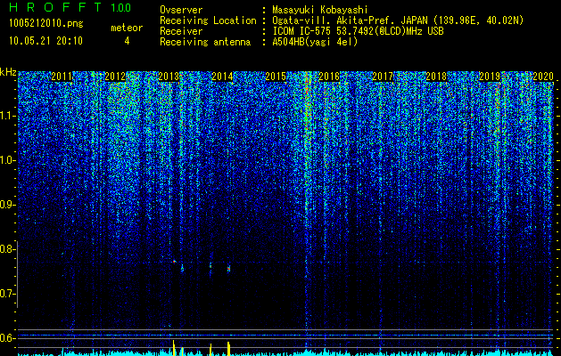Click the 0.8 frequency axis label

(7, 249)
